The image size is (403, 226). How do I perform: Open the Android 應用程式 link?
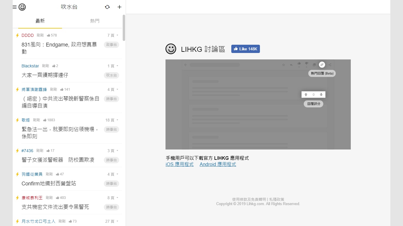click(218, 164)
